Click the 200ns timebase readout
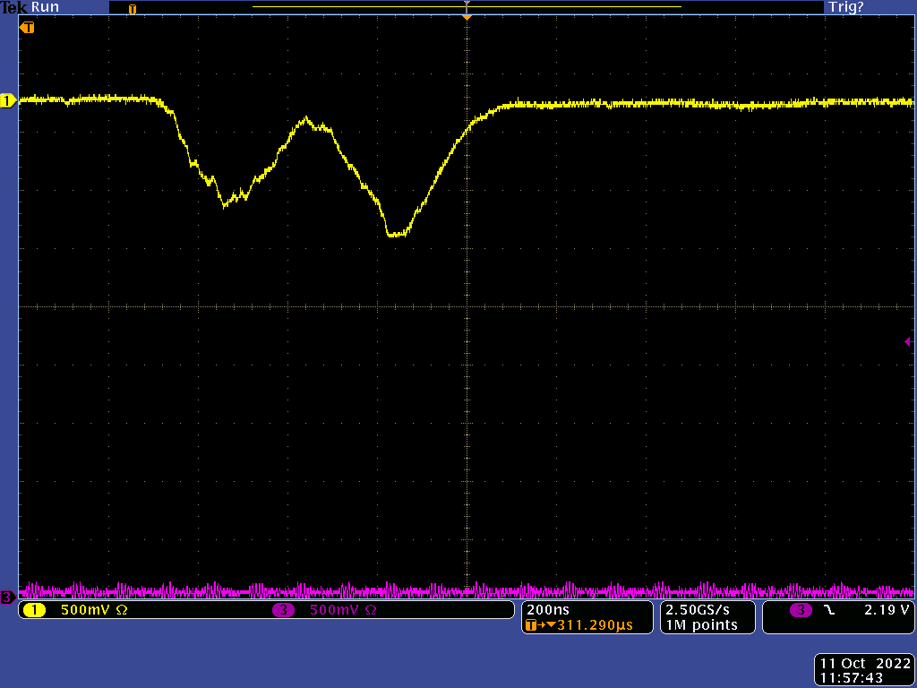The image size is (917, 688). coord(548,609)
